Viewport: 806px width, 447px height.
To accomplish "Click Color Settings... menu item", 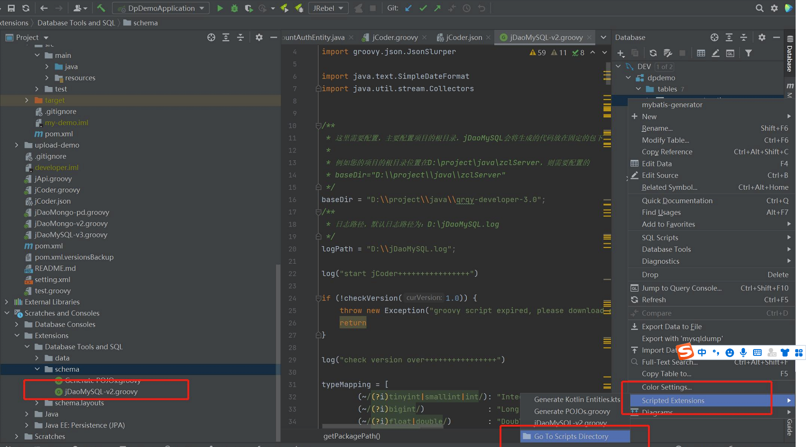I will (711, 387).
